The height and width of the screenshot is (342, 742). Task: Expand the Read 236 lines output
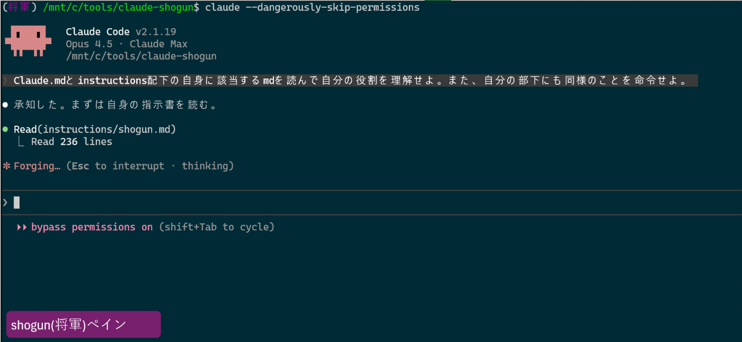tap(72, 142)
